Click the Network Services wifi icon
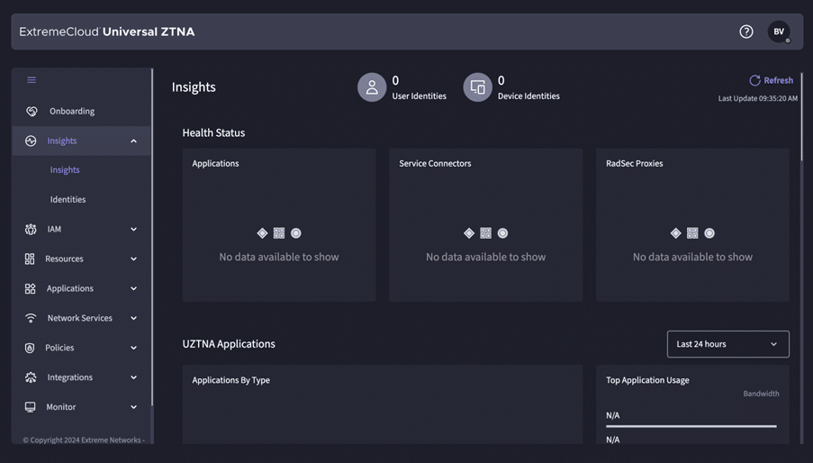This screenshot has width=813, height=463. [31, 318]
